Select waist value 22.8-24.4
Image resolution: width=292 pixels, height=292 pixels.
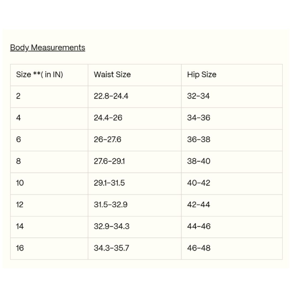(x=111, y=96)
